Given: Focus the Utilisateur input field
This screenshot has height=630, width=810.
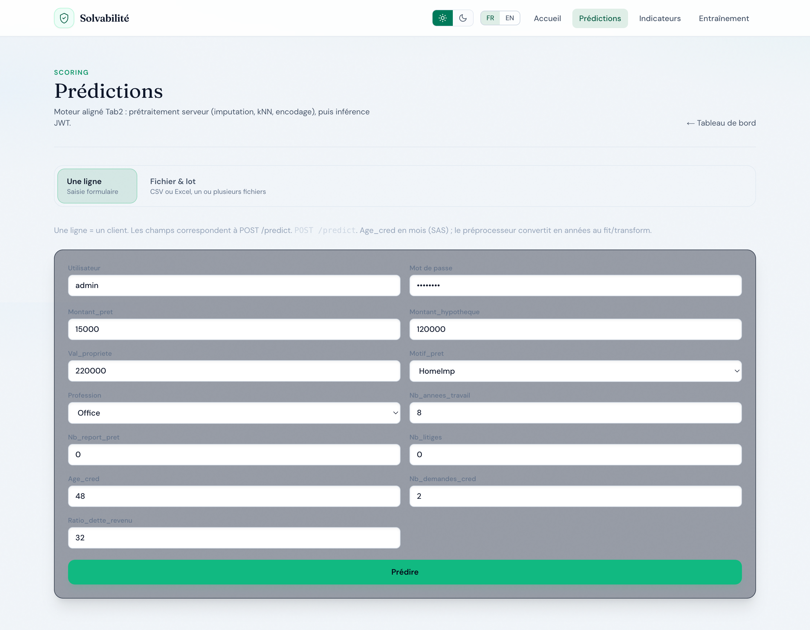Looking at the screenshot, I should [x=234, y=285].
